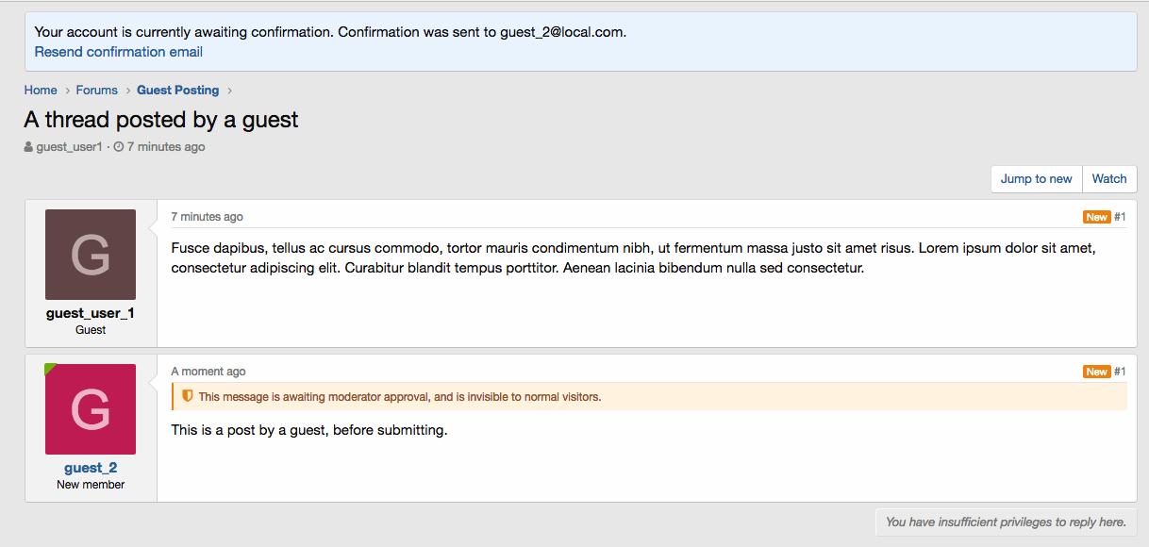Click the orange New badge on first post
Viewport: 1149px width, 547px height.
(x=1096, y=217)
